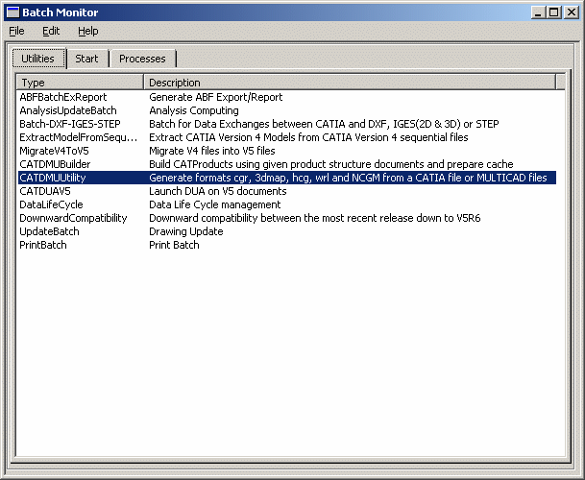This screenshot has height=480, width=585.
Task: Click the Batch Monitor title bar icon
Action: pos(12,12)
